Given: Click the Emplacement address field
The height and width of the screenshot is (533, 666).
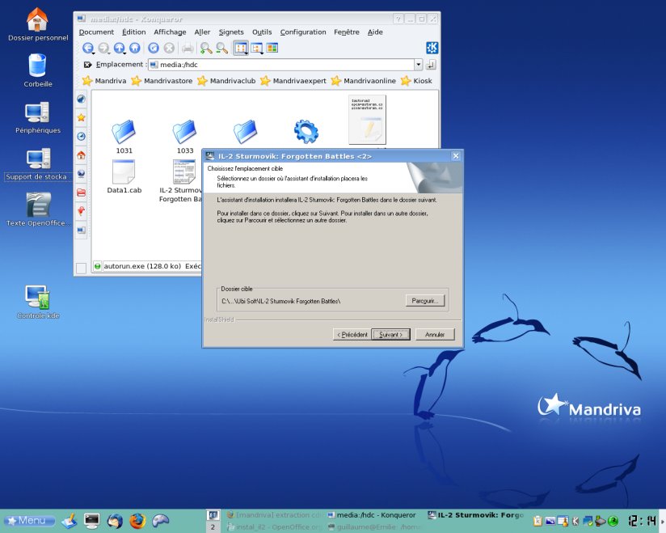Looking at the screenshot, I should click(x=281, y=65).
